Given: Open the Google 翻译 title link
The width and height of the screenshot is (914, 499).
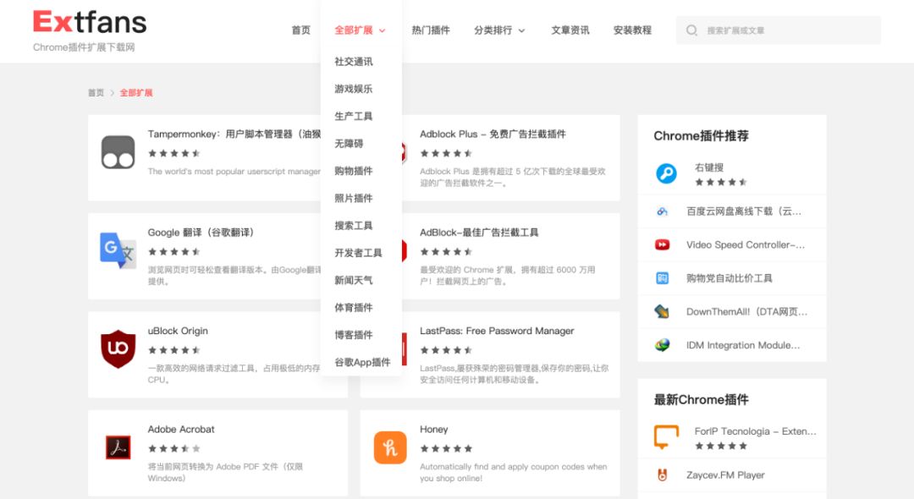Looking at the screenshot, I should point(201,233).
